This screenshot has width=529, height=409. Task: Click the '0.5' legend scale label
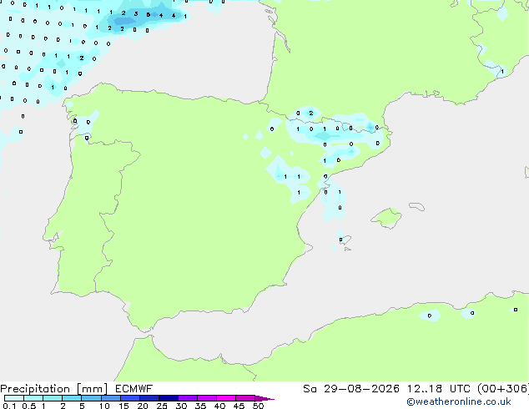(x=28, y=406)
